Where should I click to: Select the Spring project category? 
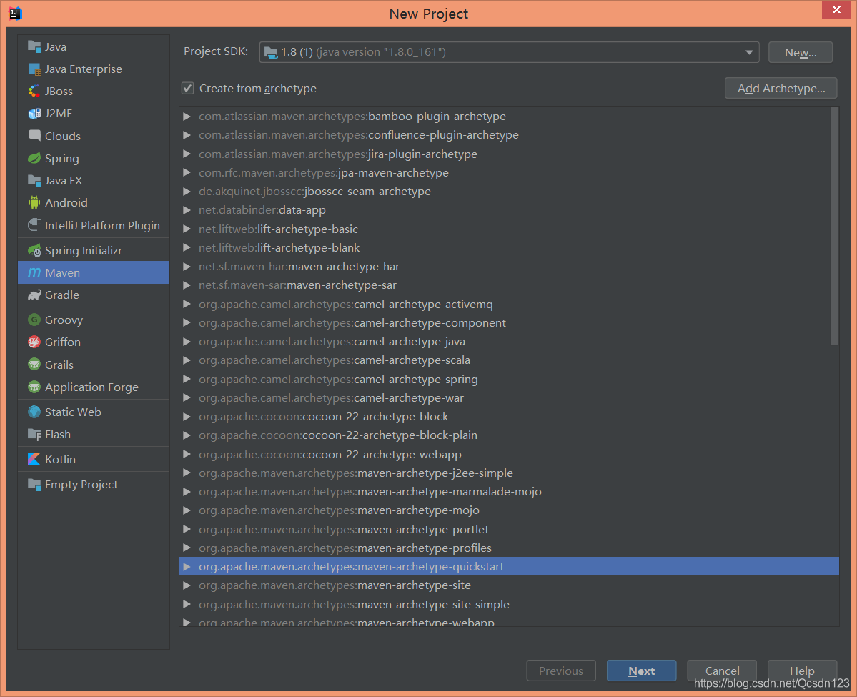[94, 159]
